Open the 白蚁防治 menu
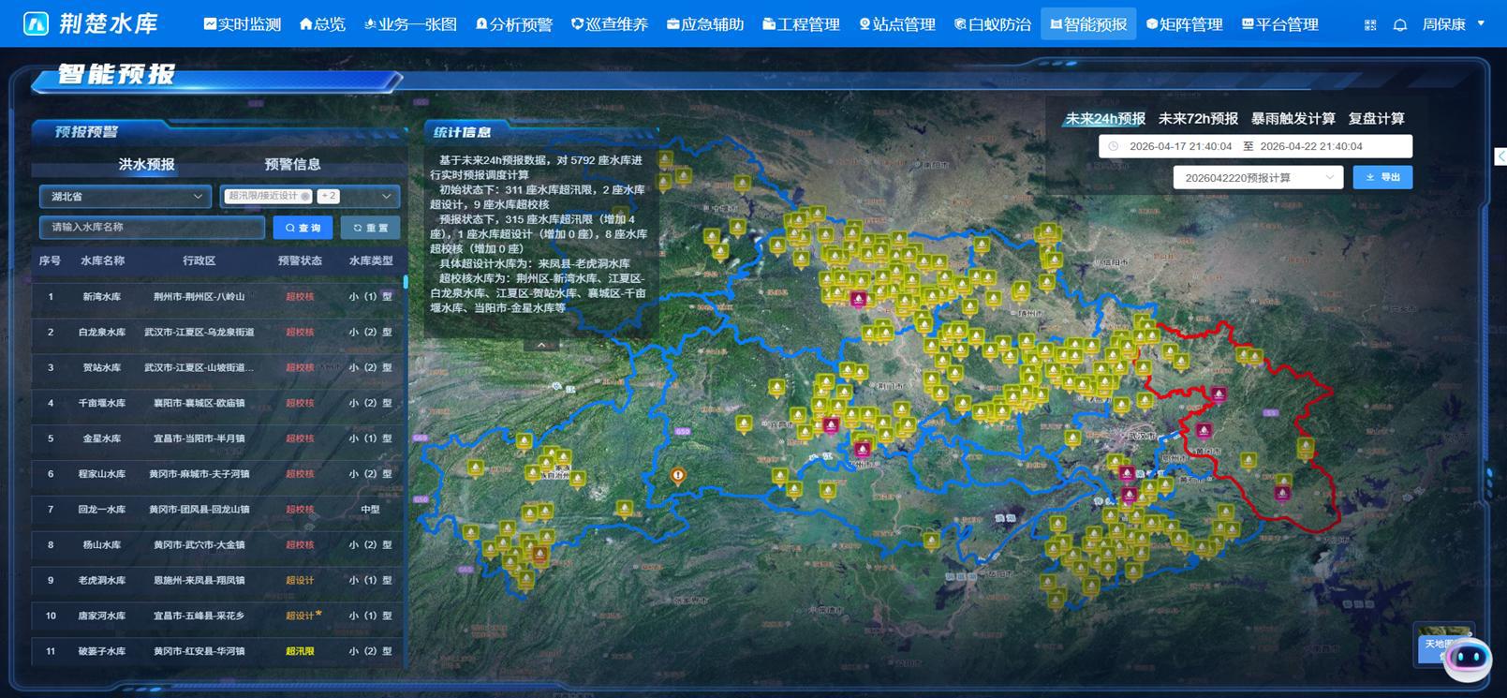The width and height of the screenshot is (1507, 698). (993, 24)
